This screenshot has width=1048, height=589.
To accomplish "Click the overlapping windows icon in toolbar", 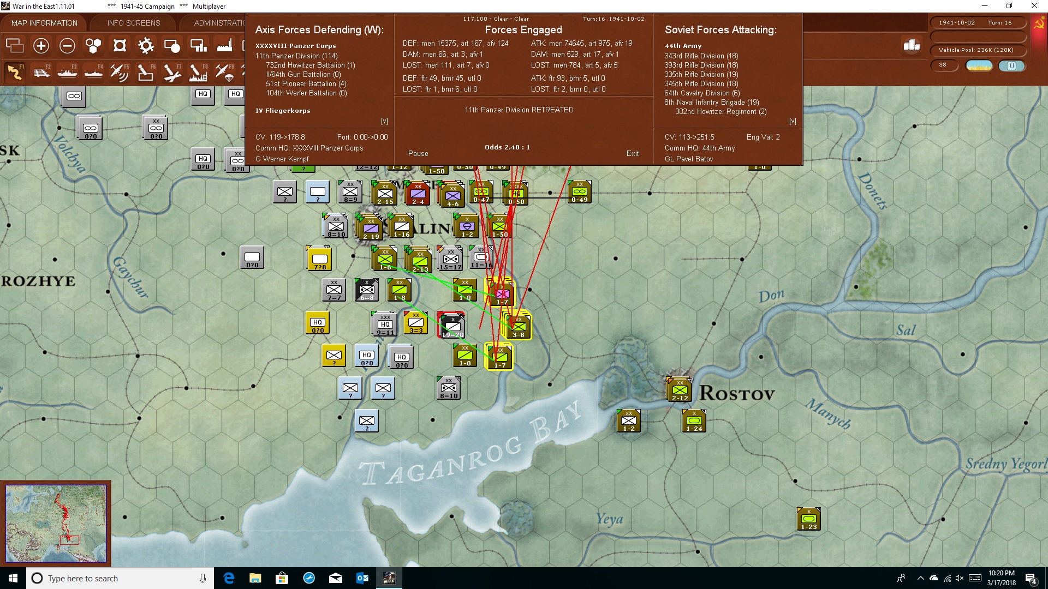I will pos(15,46).
